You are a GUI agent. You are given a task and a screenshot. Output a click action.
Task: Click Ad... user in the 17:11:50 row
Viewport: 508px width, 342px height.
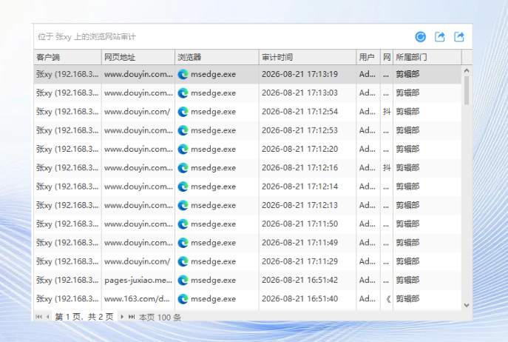[367, 224]
